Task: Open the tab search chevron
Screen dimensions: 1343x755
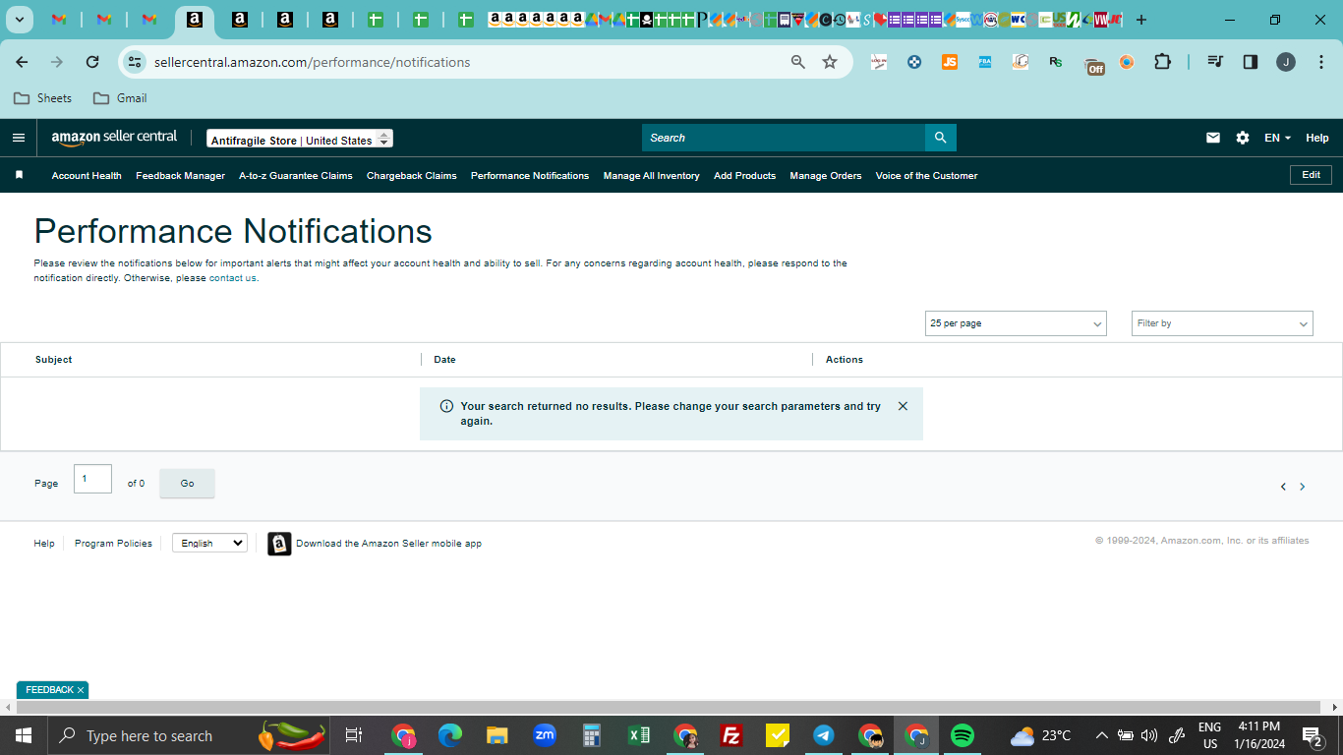Action: click(x=19, y=20)
